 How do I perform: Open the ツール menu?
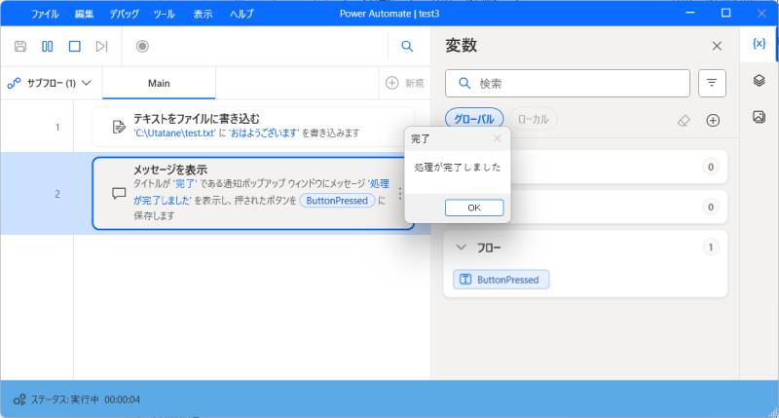pyautogui.click(x=164, y=14)
